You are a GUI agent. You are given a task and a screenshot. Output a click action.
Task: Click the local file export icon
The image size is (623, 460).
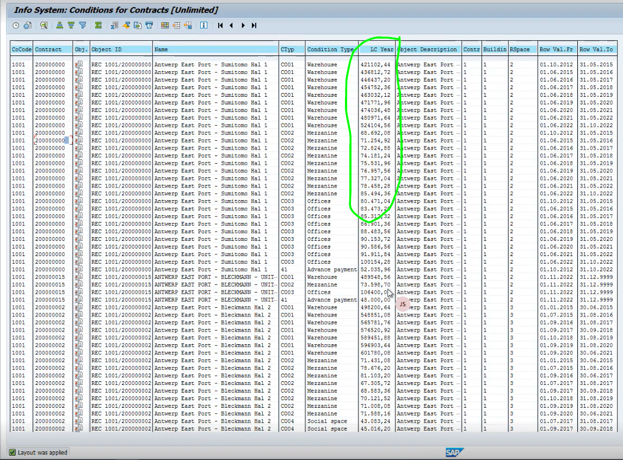coord(138,26)
